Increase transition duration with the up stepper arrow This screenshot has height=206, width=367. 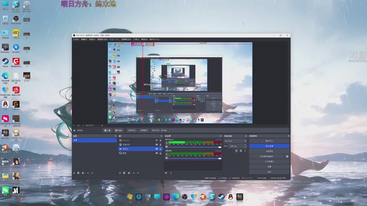(245, 145)
